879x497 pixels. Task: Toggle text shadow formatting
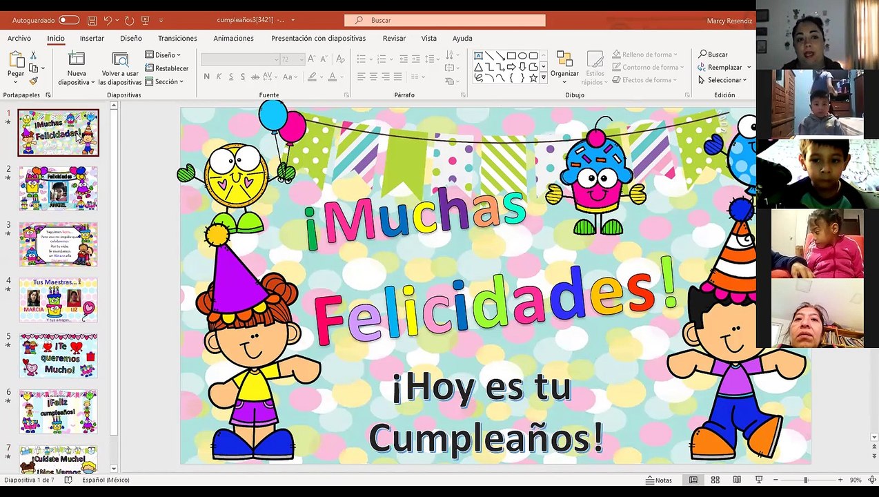pos(243,77)
